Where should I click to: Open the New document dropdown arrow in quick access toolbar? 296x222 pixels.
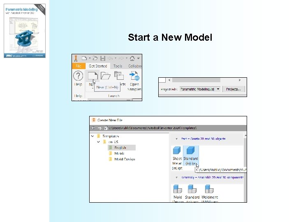point(90,58)
